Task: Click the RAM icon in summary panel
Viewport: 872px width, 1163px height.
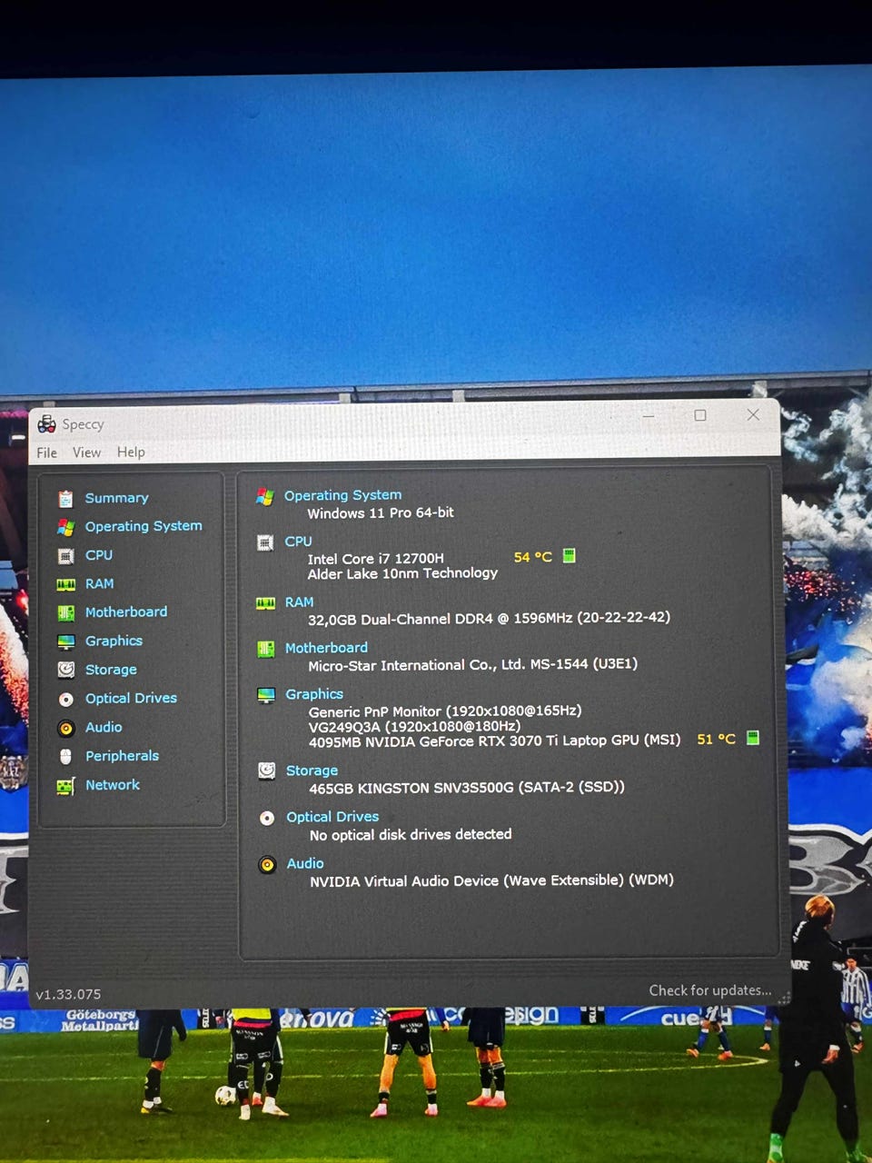Action: 265,603
